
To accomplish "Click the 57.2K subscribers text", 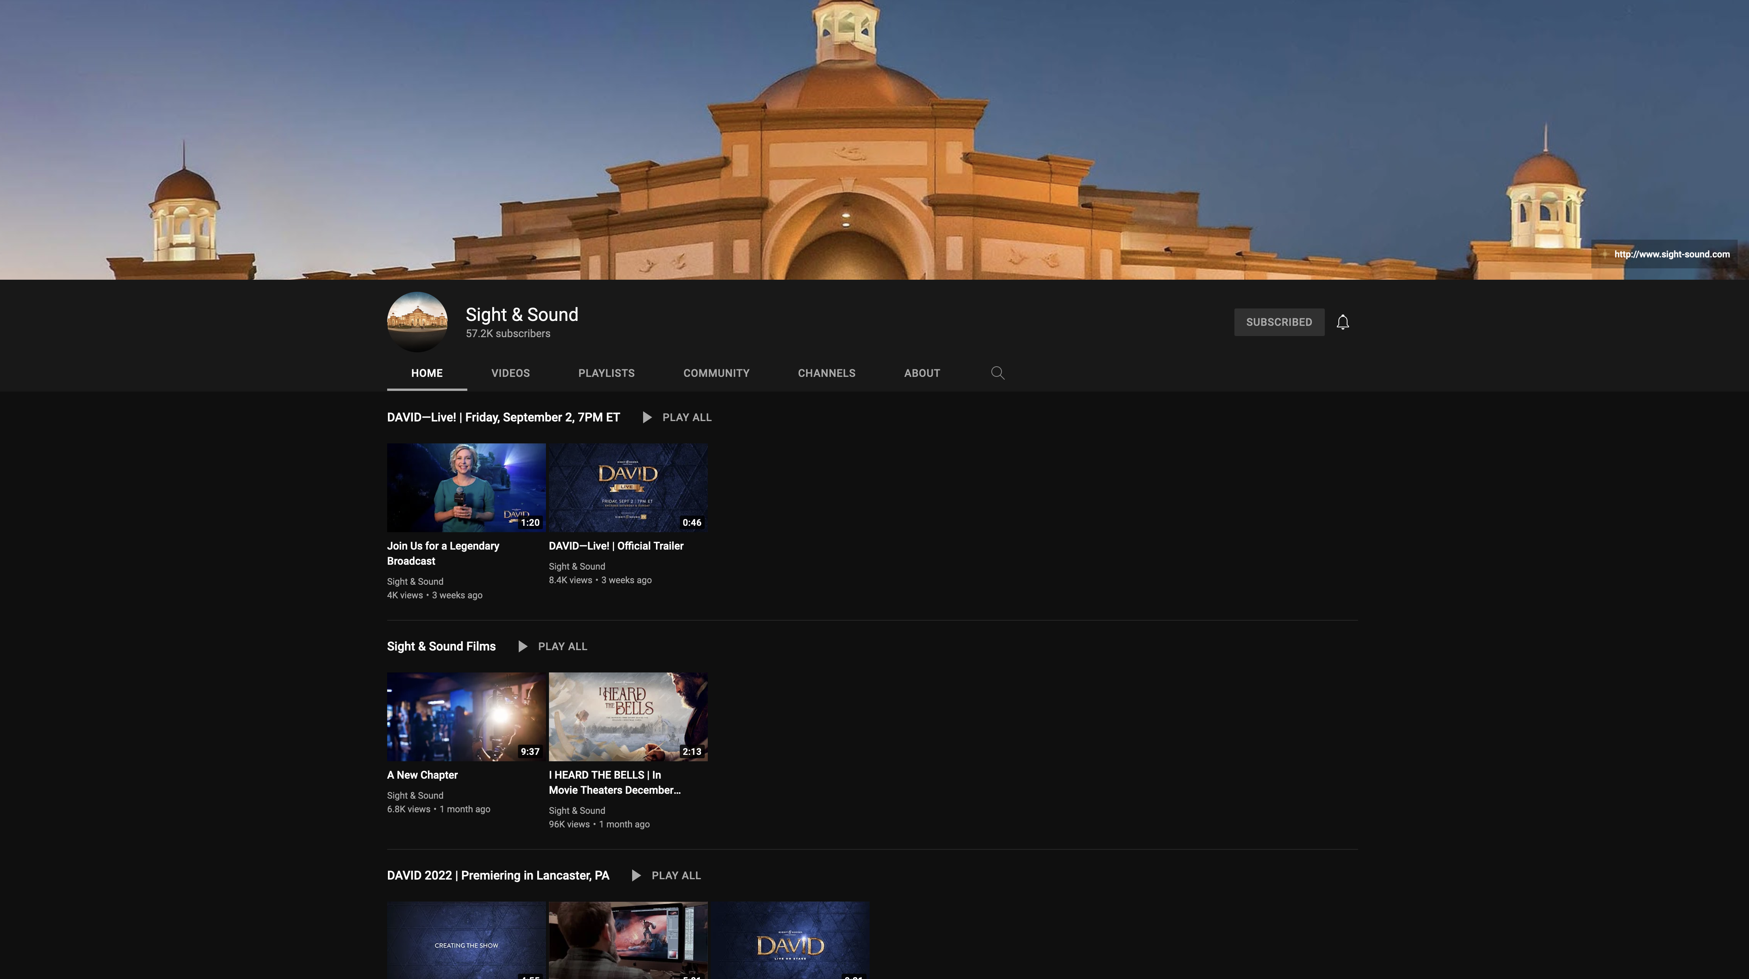I will (x=508, y=333).
